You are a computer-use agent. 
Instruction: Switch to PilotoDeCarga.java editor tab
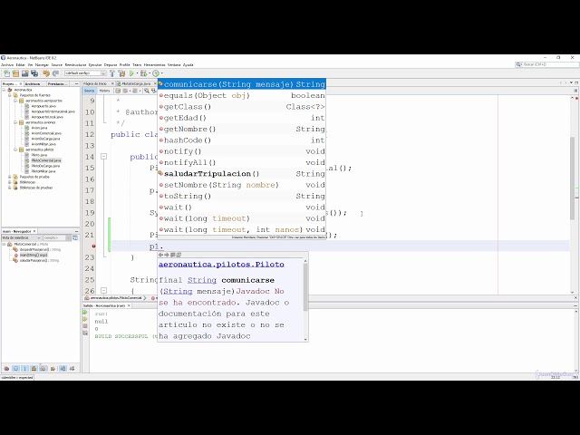(136, 84)
